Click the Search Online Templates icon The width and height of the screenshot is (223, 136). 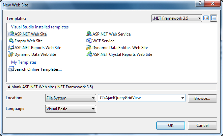pos(11,69)
